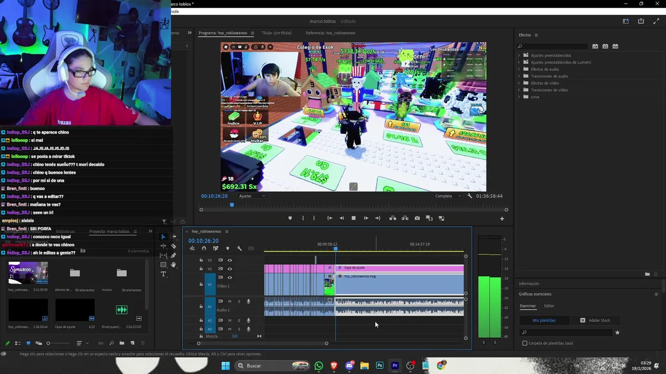The image size is (666, 374).
Task: Expand the Efectos de audio folder
Action: (x=519, y=69)
